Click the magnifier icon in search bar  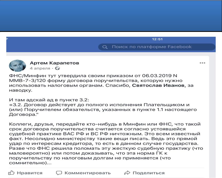tap(105, 47)
